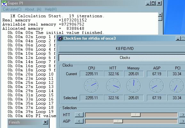Click the Current AGP value 67.19
This screenshot has height=128, width=185.
(x=157, y=74)
